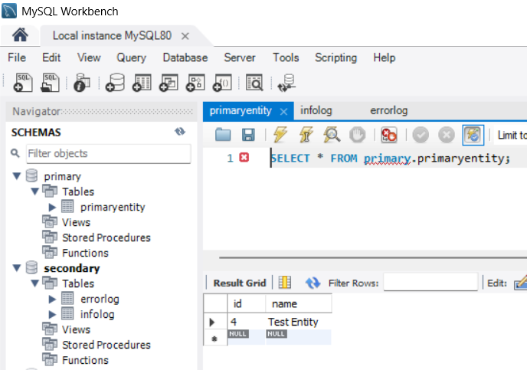Viewport: 527px width, 370px height.
Task: Run EXPLAIN on the current statement
Action: pos(332,135)
